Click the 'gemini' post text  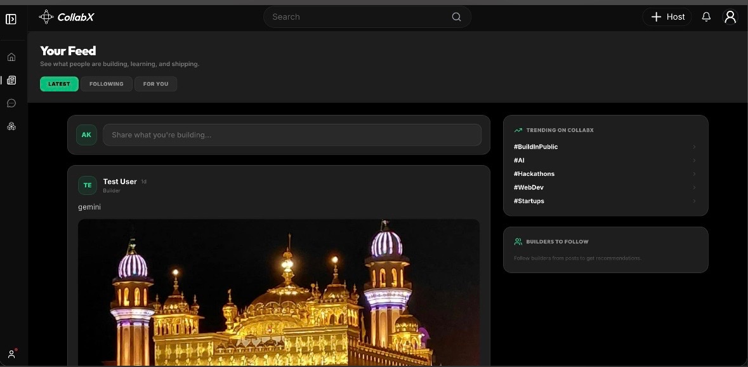(89, 207)
